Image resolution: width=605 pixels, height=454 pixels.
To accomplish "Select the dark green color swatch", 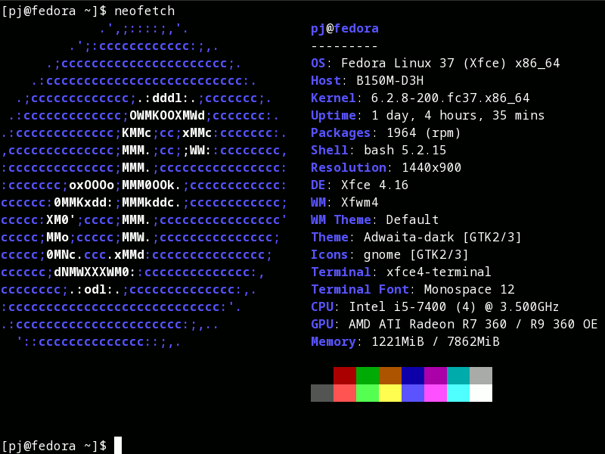I will [368, 375].
